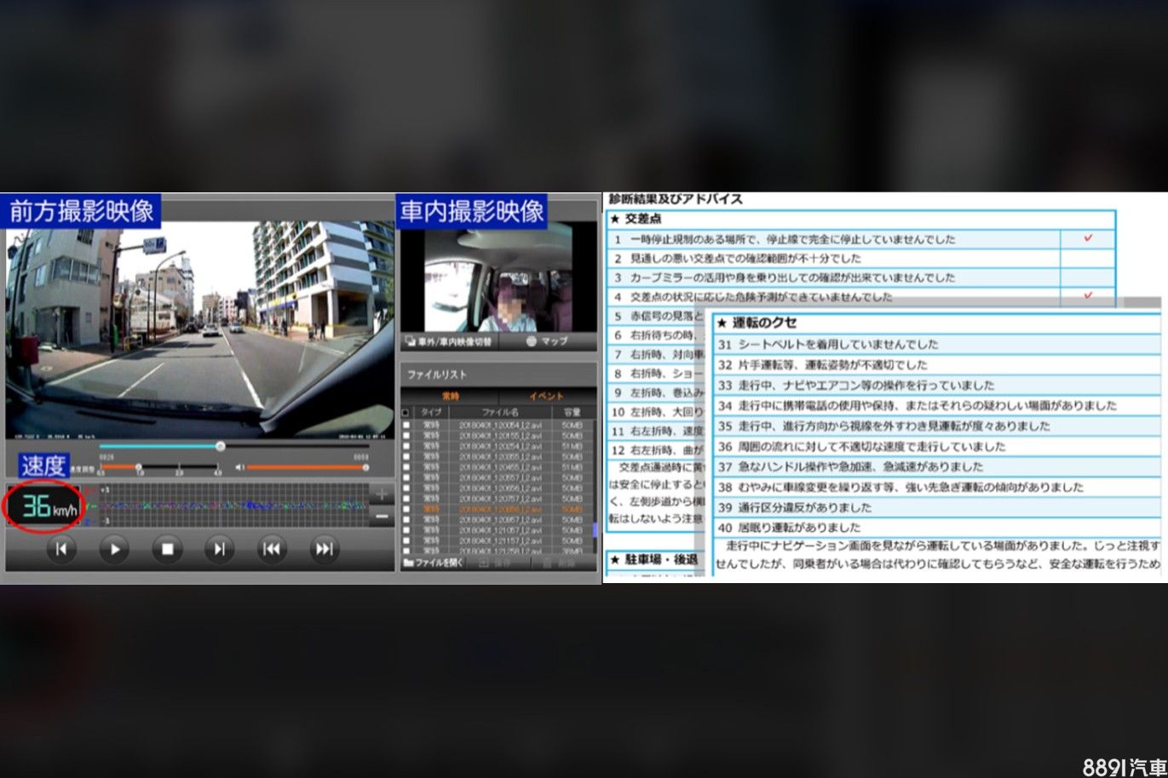Open the イベント tab in the file list

tap(546, 397)
